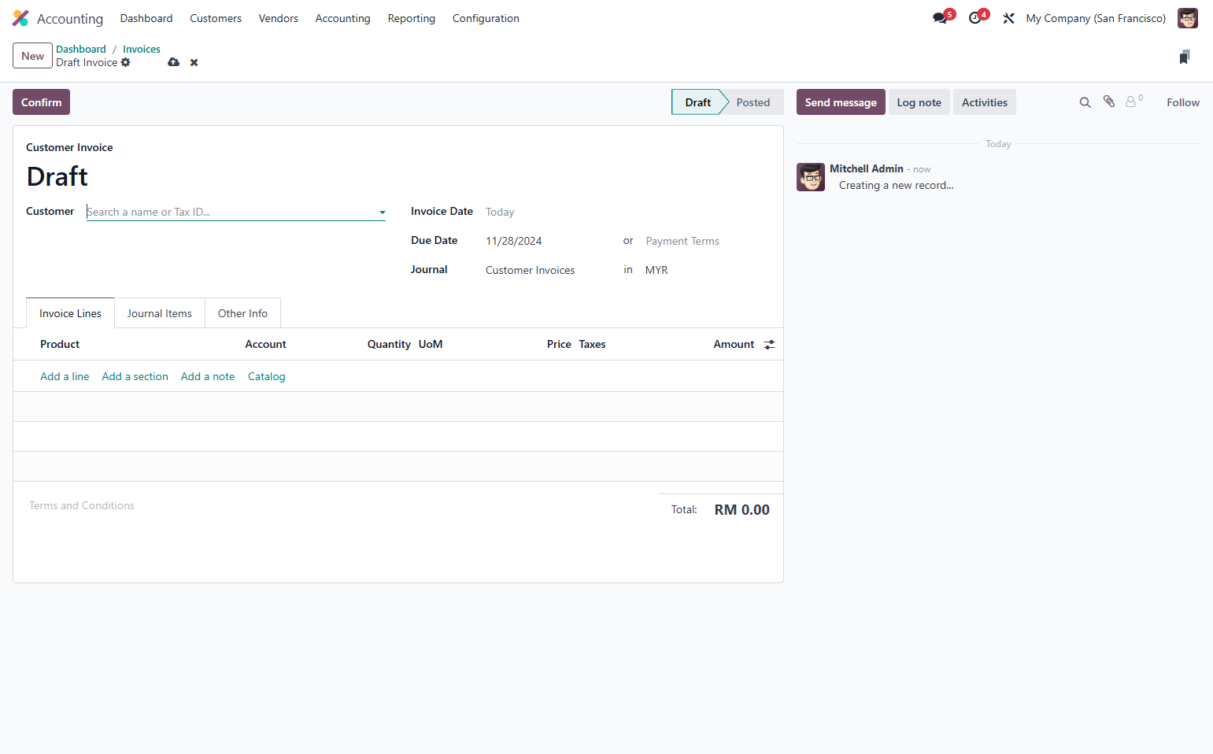Open the Accounting menu
1213x754 pixels.
coord(342,18)
